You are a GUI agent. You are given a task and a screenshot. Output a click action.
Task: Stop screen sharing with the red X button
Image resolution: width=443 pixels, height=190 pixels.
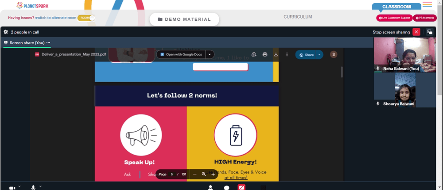point(416,32)
